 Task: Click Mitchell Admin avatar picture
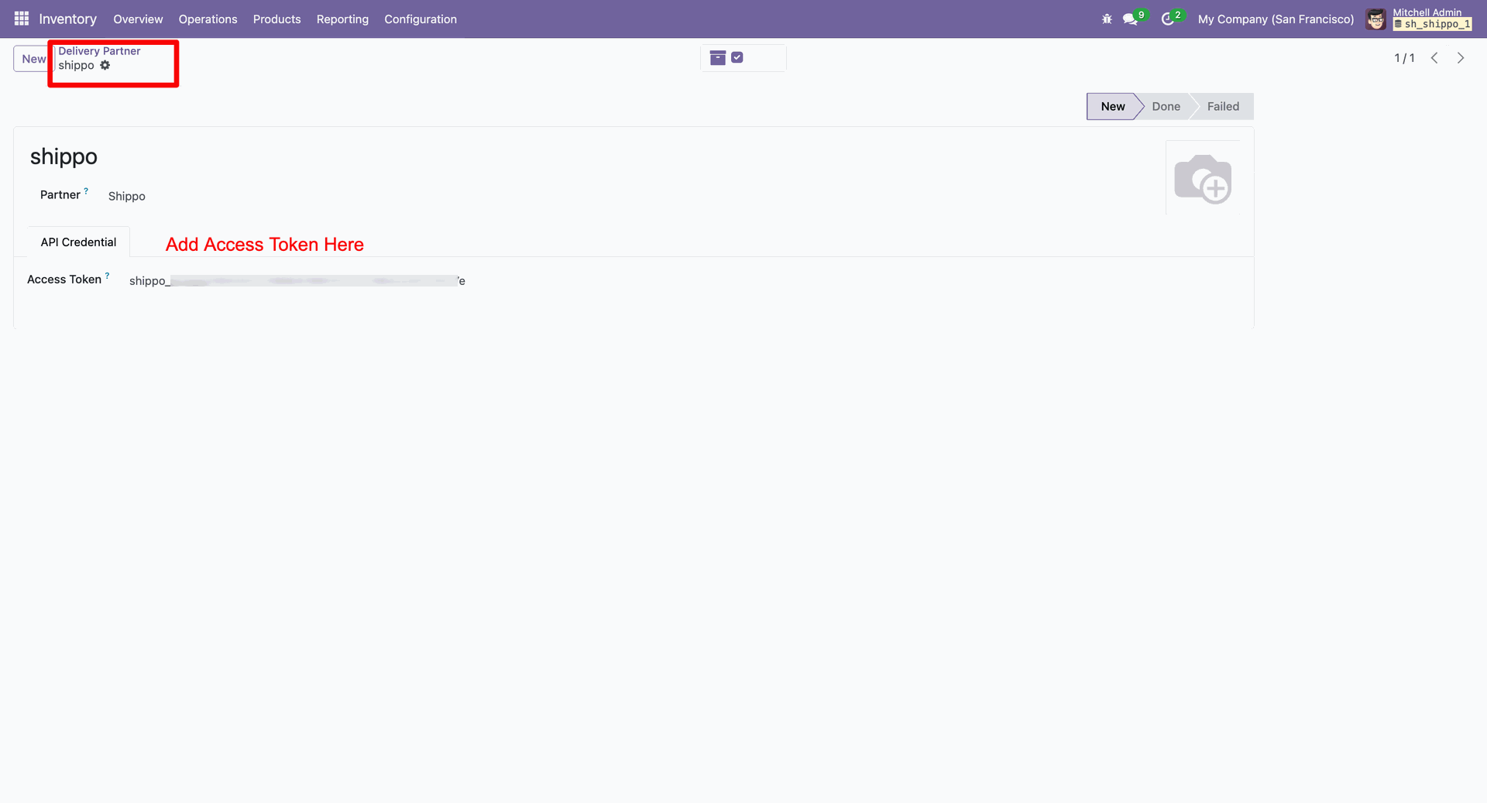coord(1375,19)
